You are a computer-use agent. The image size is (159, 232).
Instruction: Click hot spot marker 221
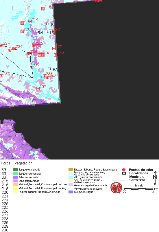point(54,31)
